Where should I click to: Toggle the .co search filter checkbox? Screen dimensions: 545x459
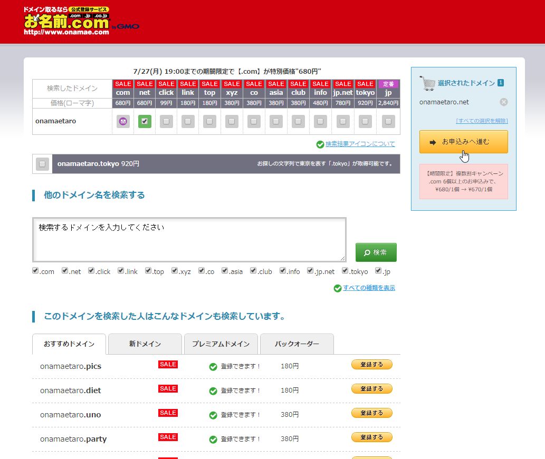click(201, 270)
